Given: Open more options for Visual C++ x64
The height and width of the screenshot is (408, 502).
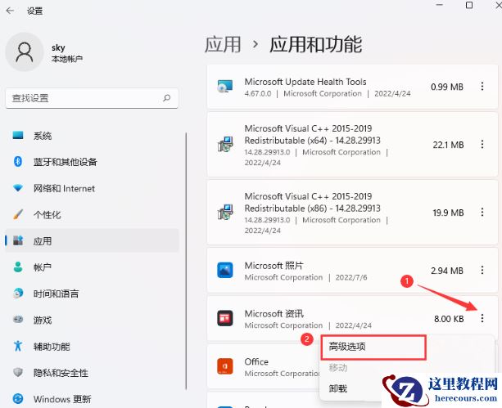Looking at the screenshot, I should tap(482, 145).
